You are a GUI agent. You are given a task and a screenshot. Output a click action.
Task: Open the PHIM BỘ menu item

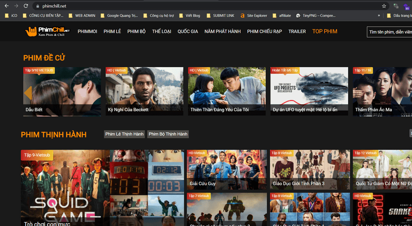136,31
